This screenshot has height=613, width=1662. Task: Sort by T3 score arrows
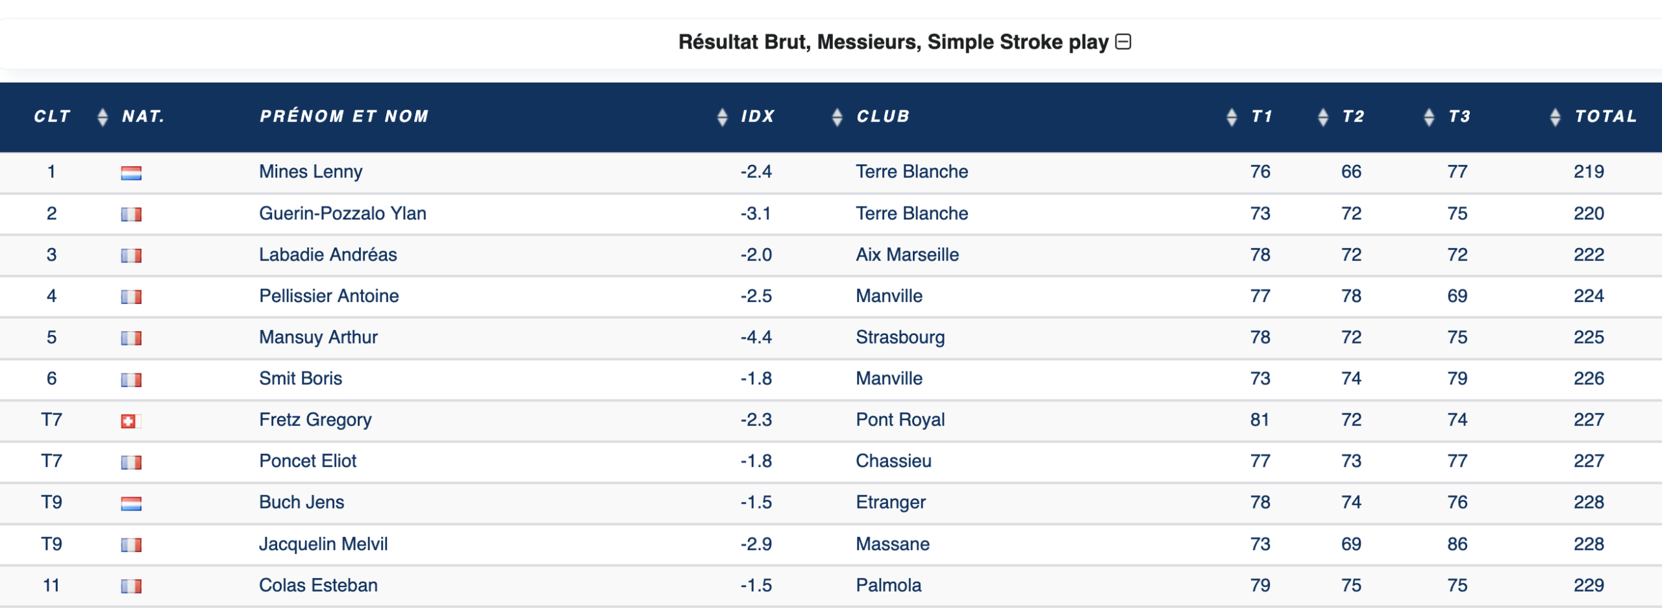1555,117
